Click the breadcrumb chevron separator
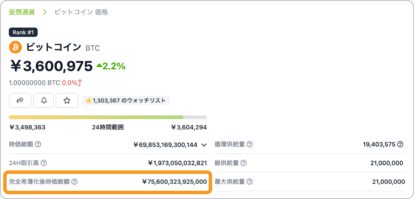This screenshot has width=414, height=199. [45, 12]
